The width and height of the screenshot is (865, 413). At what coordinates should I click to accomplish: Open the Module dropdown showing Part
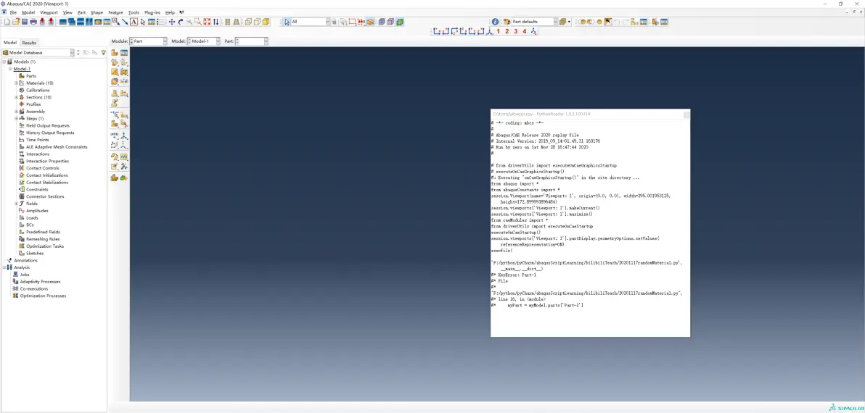coord(148,41)
